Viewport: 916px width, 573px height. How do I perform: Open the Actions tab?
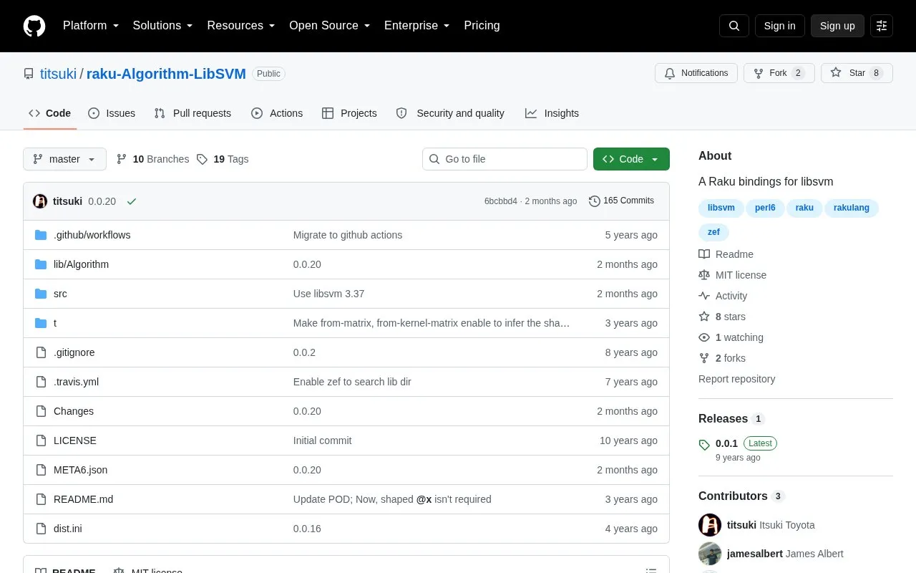coord(277,113)
